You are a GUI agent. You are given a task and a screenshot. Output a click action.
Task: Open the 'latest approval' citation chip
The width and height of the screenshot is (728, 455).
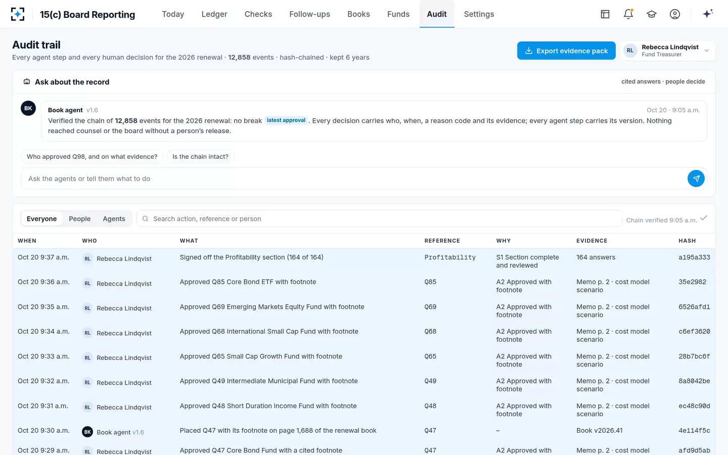pyautogui.click(x=286, y=120)
